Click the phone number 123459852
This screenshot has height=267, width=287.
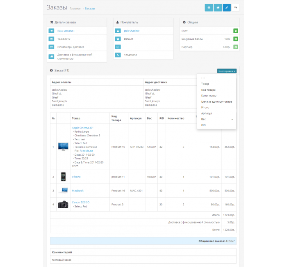[130, 55]
